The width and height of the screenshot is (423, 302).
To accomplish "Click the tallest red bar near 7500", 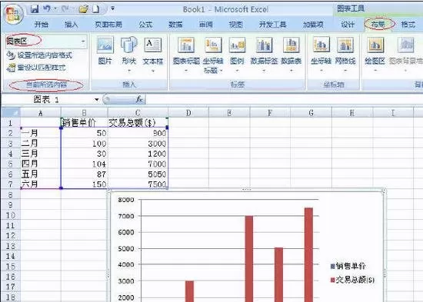I will click(308, 254).
